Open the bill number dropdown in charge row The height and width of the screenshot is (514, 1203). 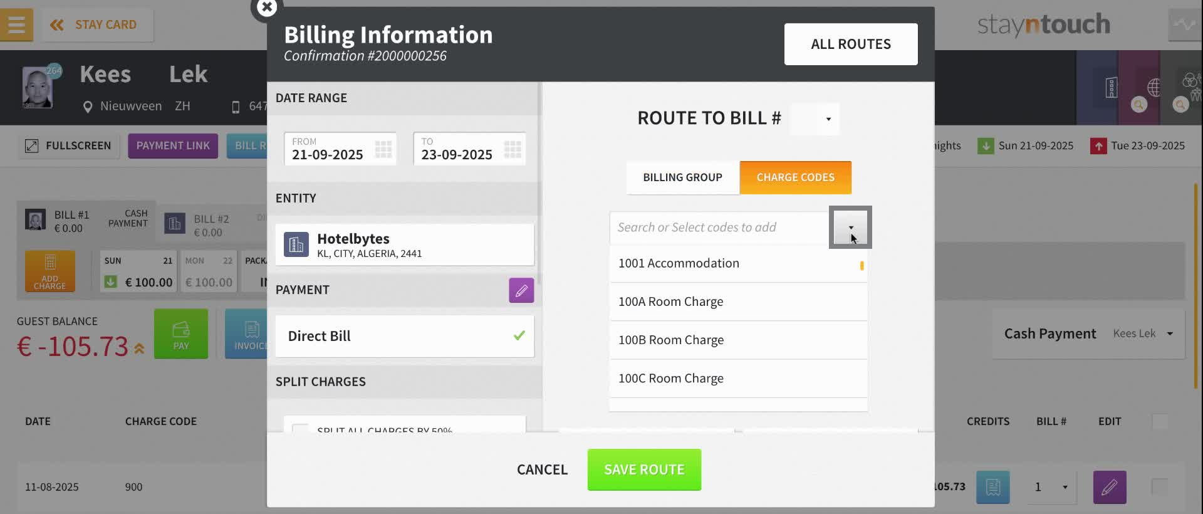[1051, 487]
